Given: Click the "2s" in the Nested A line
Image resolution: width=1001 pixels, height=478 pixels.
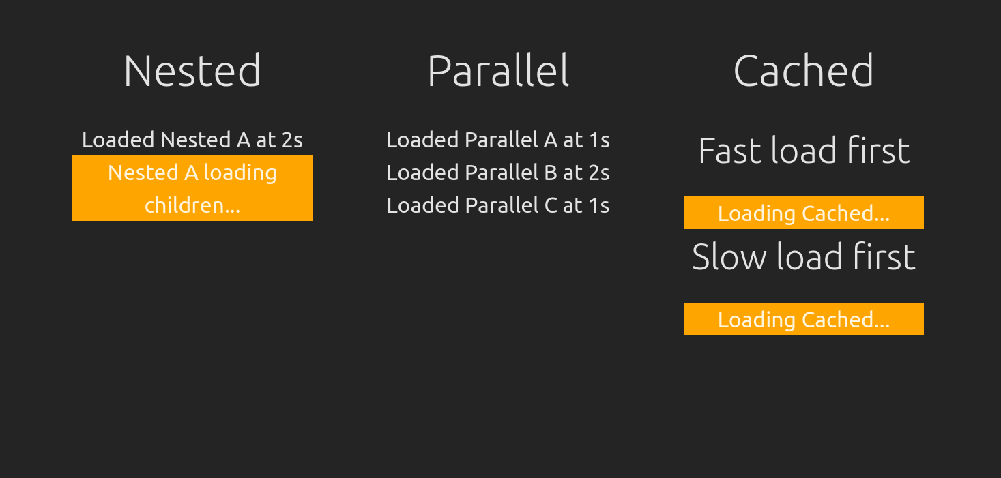Looking at the screenshot, I should pos(292,140).
